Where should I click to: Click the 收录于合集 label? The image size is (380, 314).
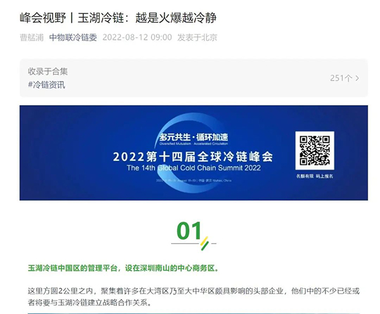[47, 72]
